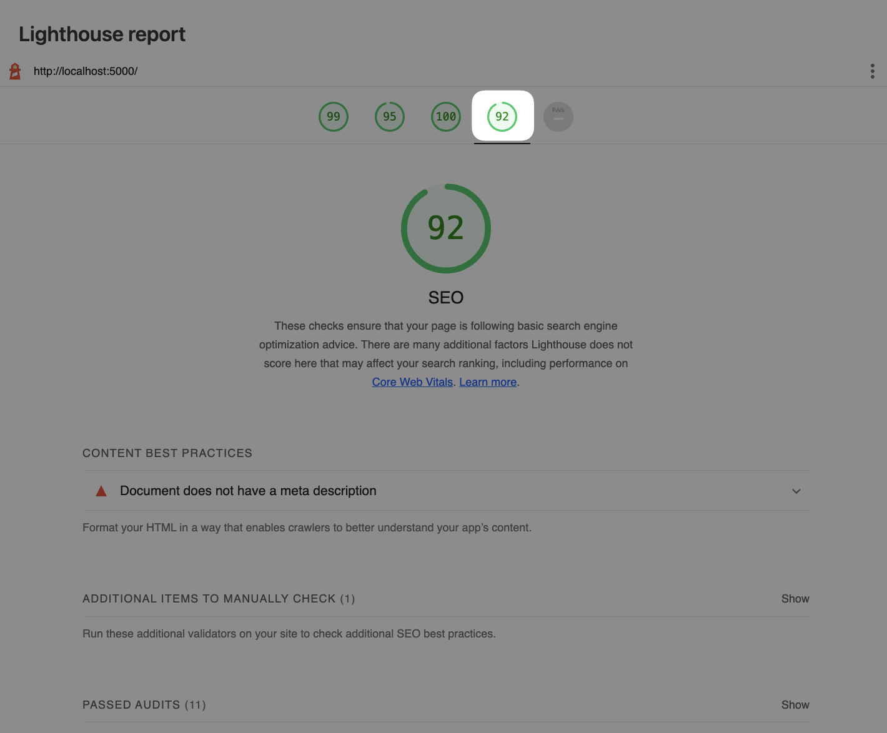The height and width of the screenshot is (733, 887).
Task: Open the three-dot tools menu
Action: tap(872, 71)
